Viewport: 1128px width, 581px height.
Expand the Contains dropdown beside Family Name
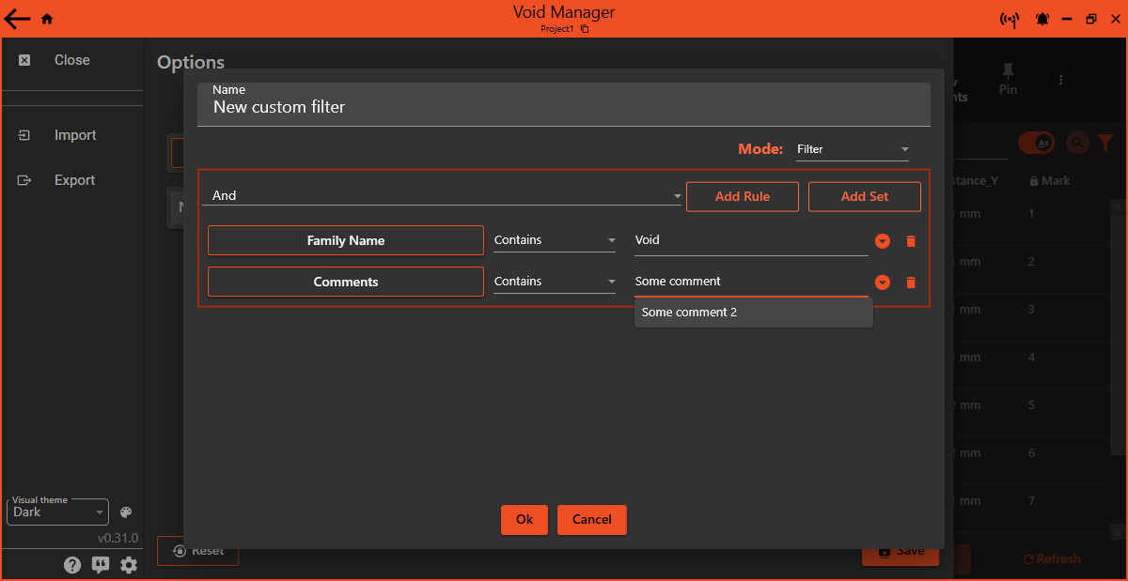(x=555, y=240)
